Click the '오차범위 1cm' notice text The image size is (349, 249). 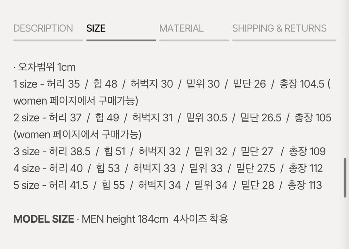coord(44,67)
